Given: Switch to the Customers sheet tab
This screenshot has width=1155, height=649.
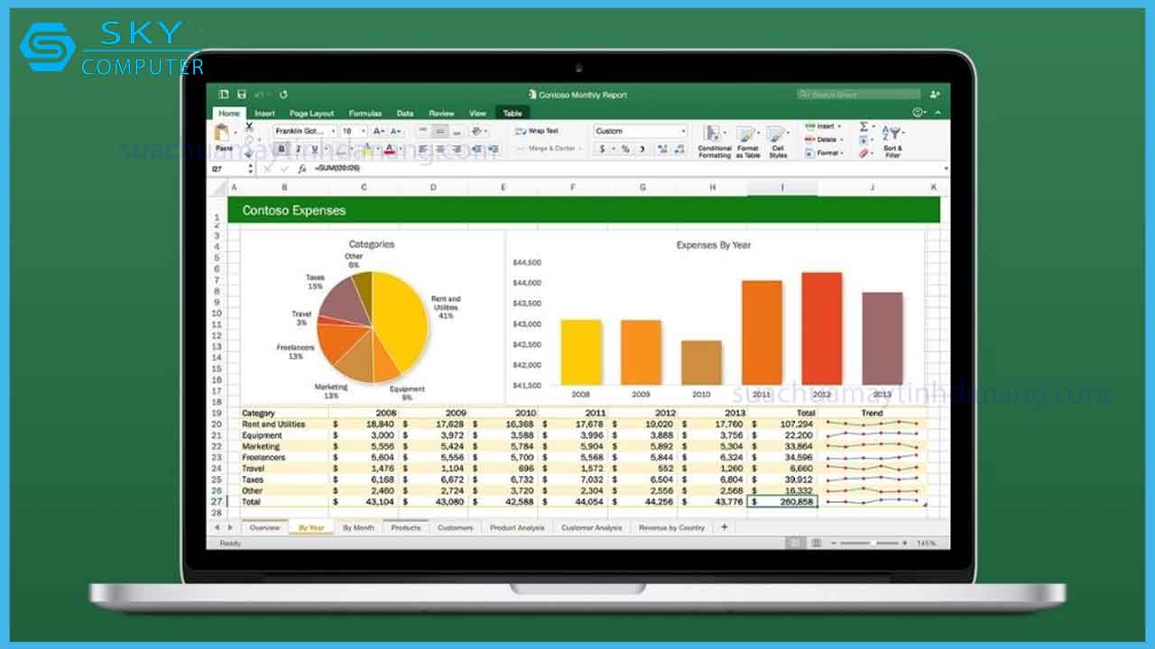Looking at the screenshot, I should [x=455, y=527].
